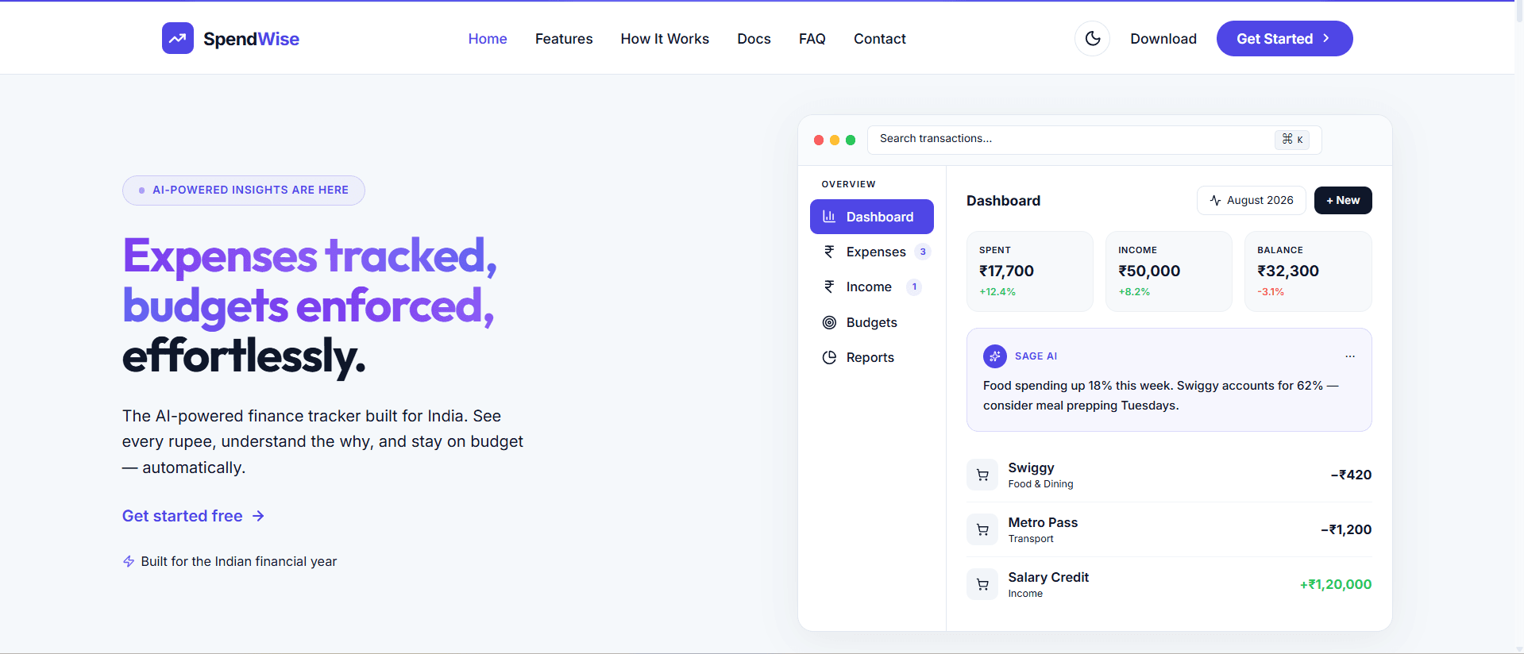Toggle dark mode with moon icon

(x=1093, y=38)
